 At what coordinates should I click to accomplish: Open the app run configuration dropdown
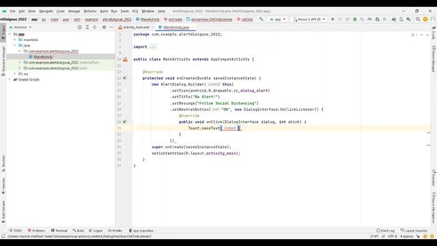tap(278, 19)
